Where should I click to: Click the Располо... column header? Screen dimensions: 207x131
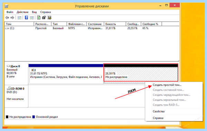tap(43, 24)
